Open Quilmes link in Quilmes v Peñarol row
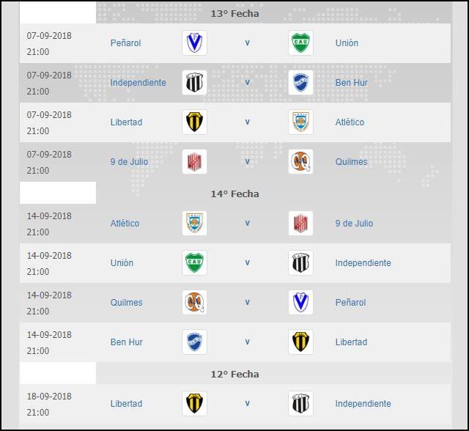 coord(126,303)
